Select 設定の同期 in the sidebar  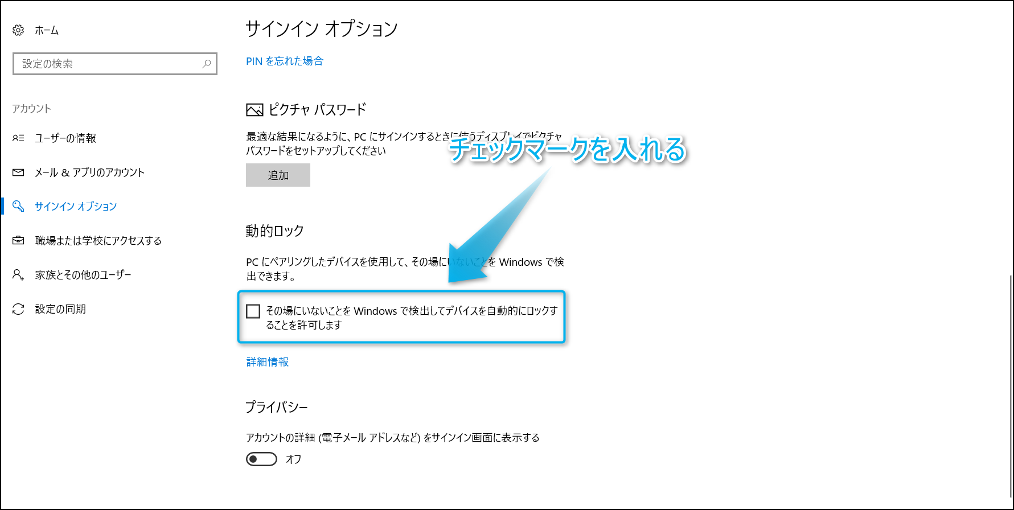(60, 309)
